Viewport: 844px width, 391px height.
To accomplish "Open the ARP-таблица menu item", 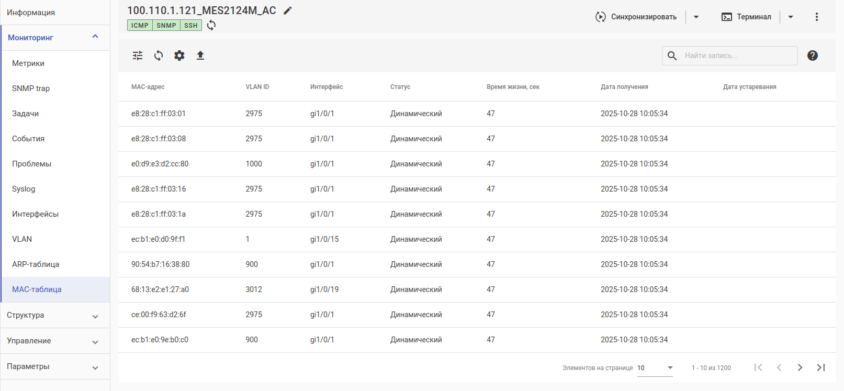I will pos(36,264).
